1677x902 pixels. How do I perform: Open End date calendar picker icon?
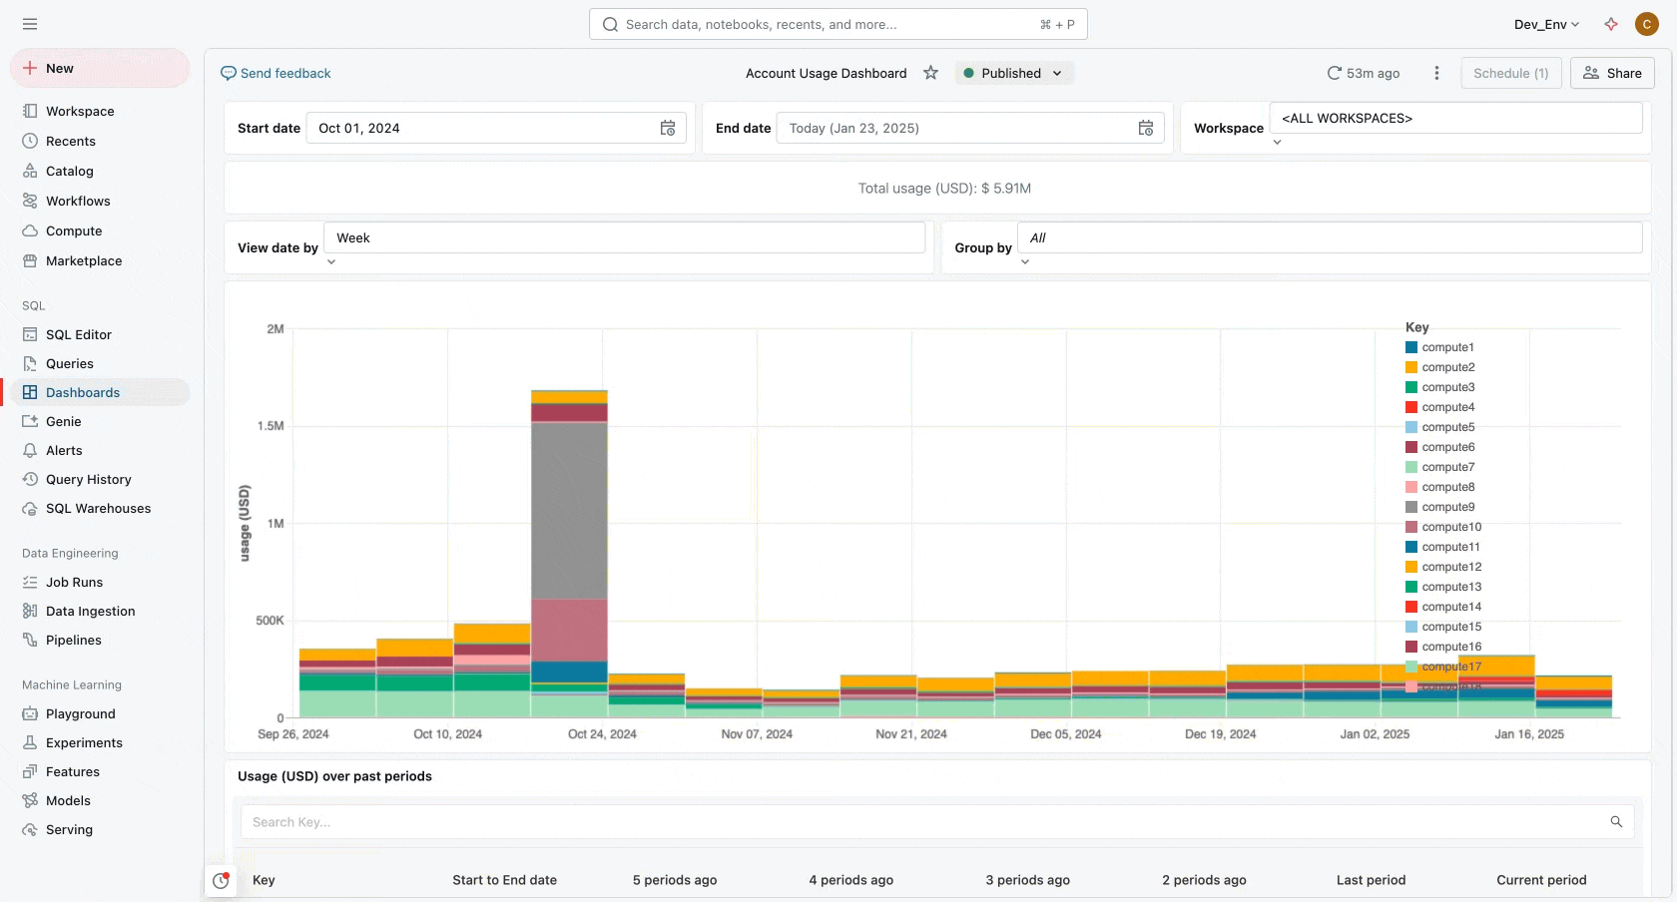pyautogui.click(x=1146, y=128)
